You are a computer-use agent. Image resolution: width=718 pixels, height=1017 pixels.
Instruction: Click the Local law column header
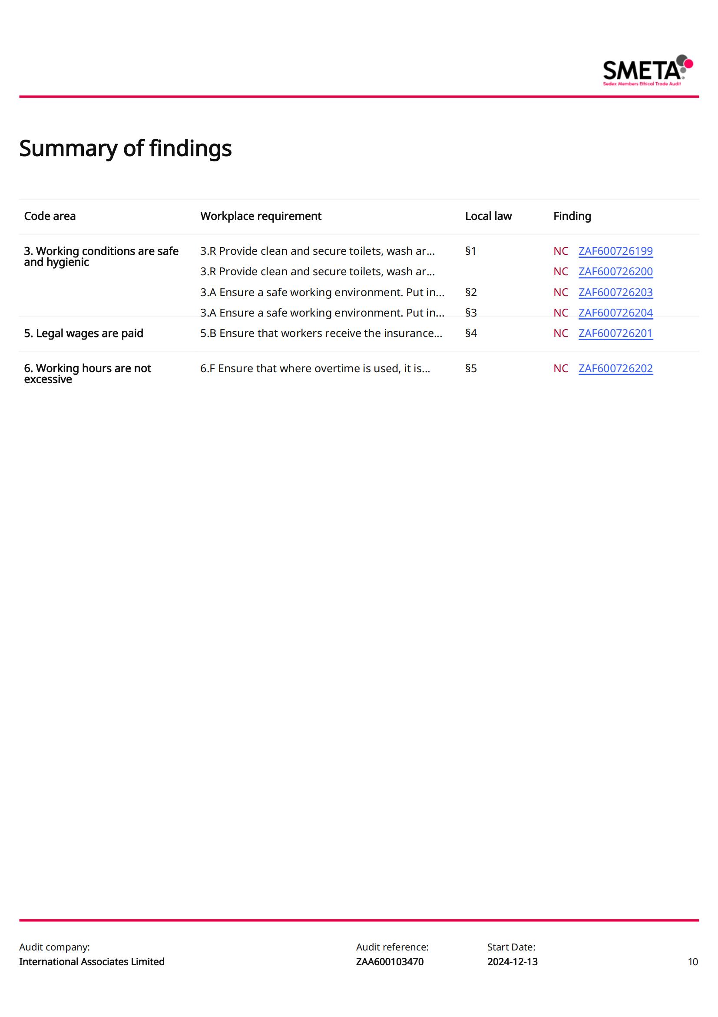488,216
